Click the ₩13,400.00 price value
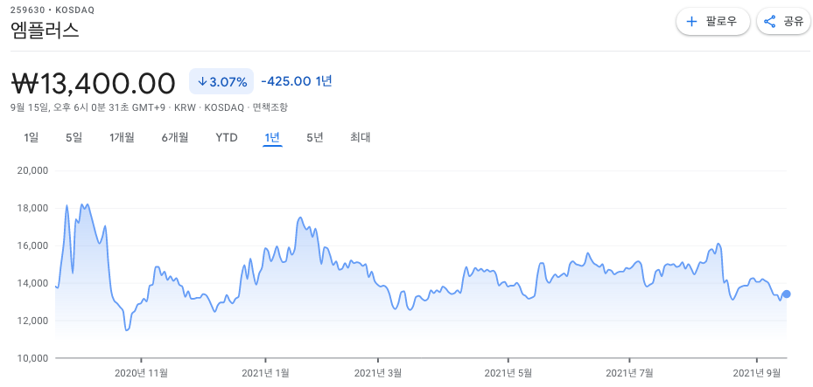 [94, 83]
